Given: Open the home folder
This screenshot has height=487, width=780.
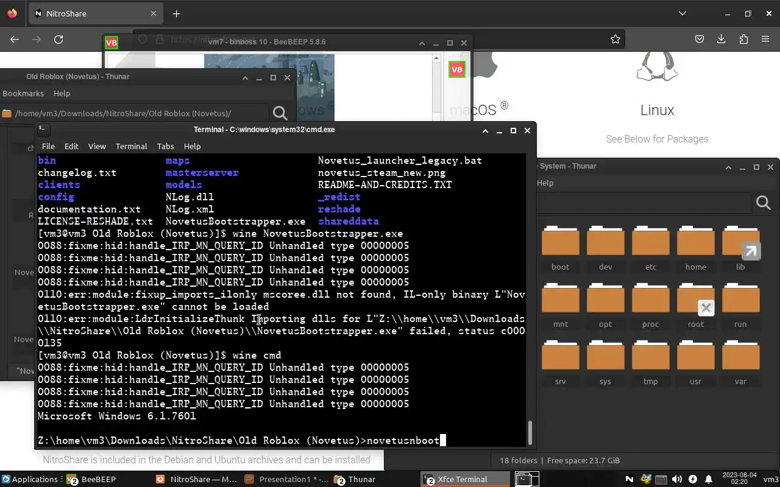Looking at the screenshot, I should click(695, 248).
